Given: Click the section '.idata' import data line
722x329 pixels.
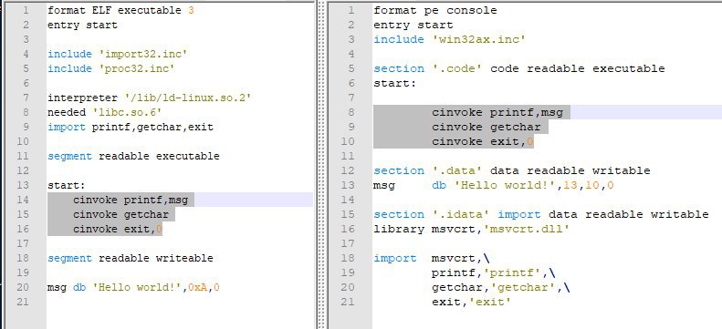Looking at the screenshot, I should [541, 214].
